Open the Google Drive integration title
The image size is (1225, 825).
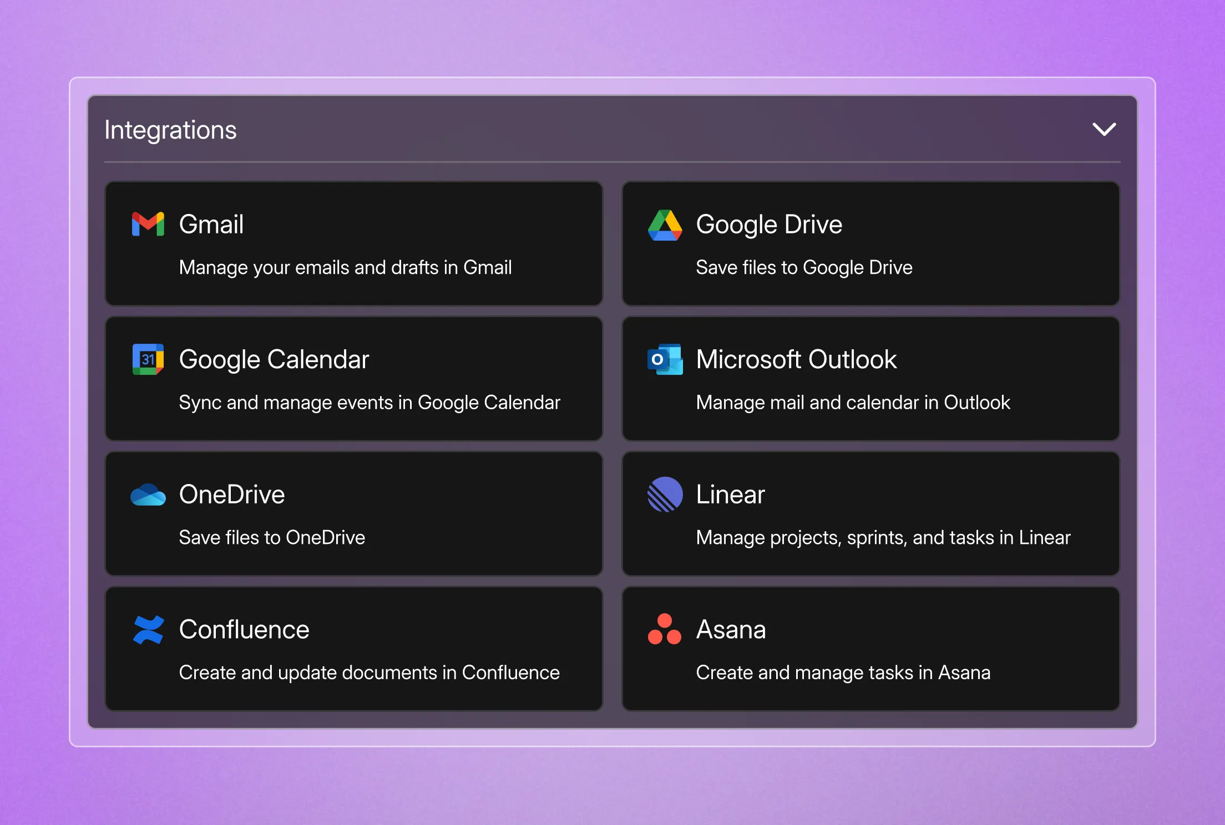[x=769, y=224]
